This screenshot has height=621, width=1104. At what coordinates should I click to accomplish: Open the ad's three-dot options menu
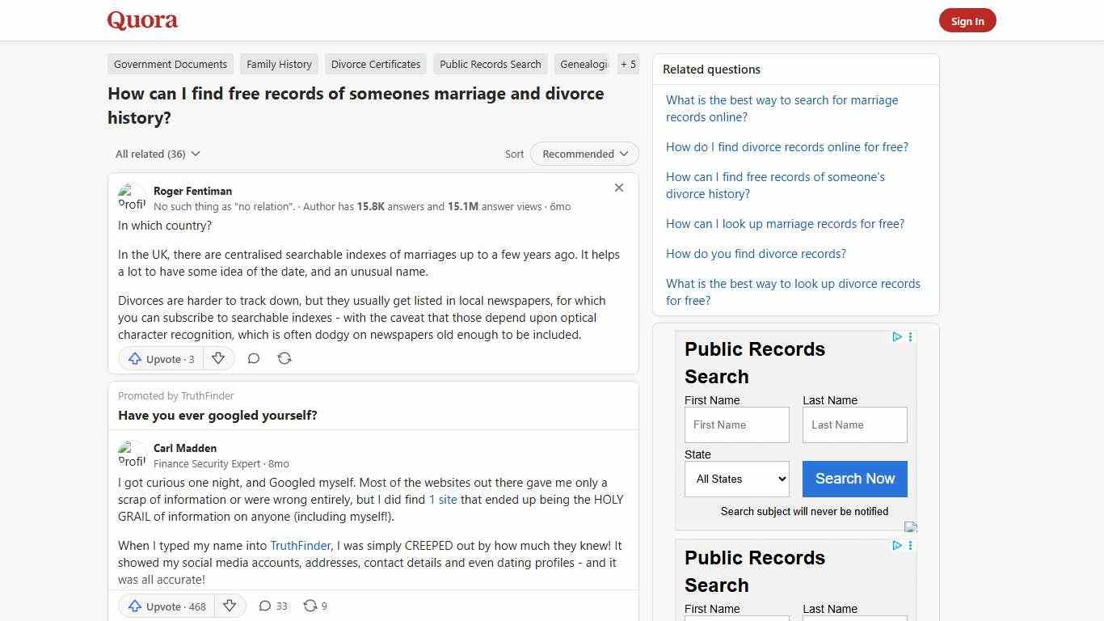[x=910, y=337]
